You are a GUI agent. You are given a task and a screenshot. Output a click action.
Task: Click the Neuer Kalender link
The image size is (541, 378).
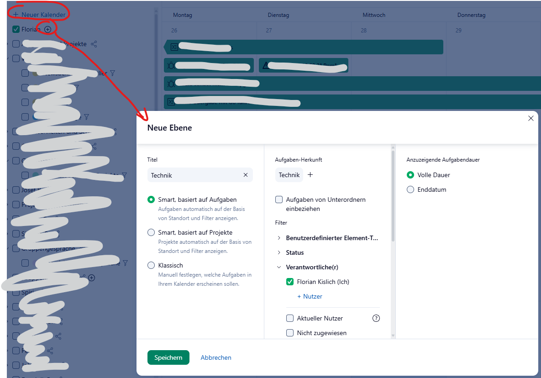[x=43, y=15]
